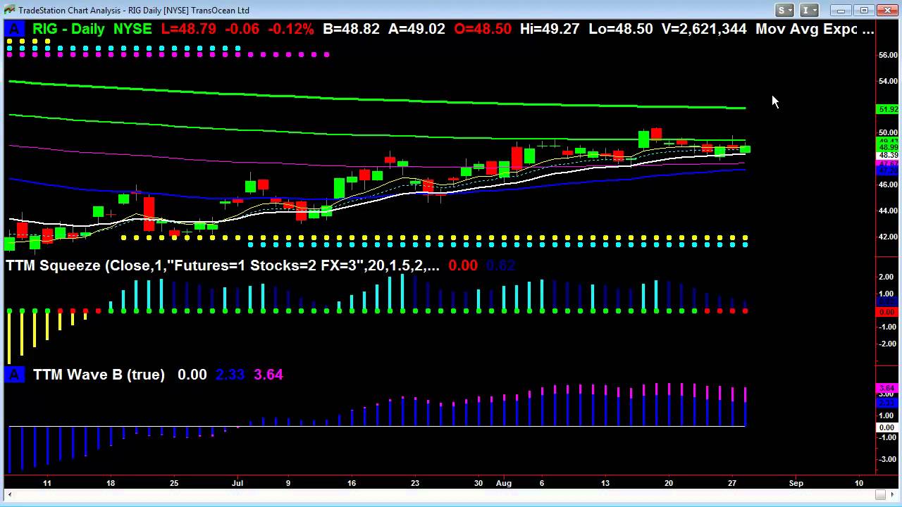Click the TradeStation chart icon in title bar
Image resolution: width=902 pixels, height=507 pixels.
point(8,10)
